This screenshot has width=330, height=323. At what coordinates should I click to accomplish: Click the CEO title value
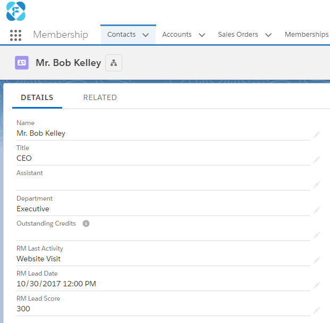[x=24, y=158]
